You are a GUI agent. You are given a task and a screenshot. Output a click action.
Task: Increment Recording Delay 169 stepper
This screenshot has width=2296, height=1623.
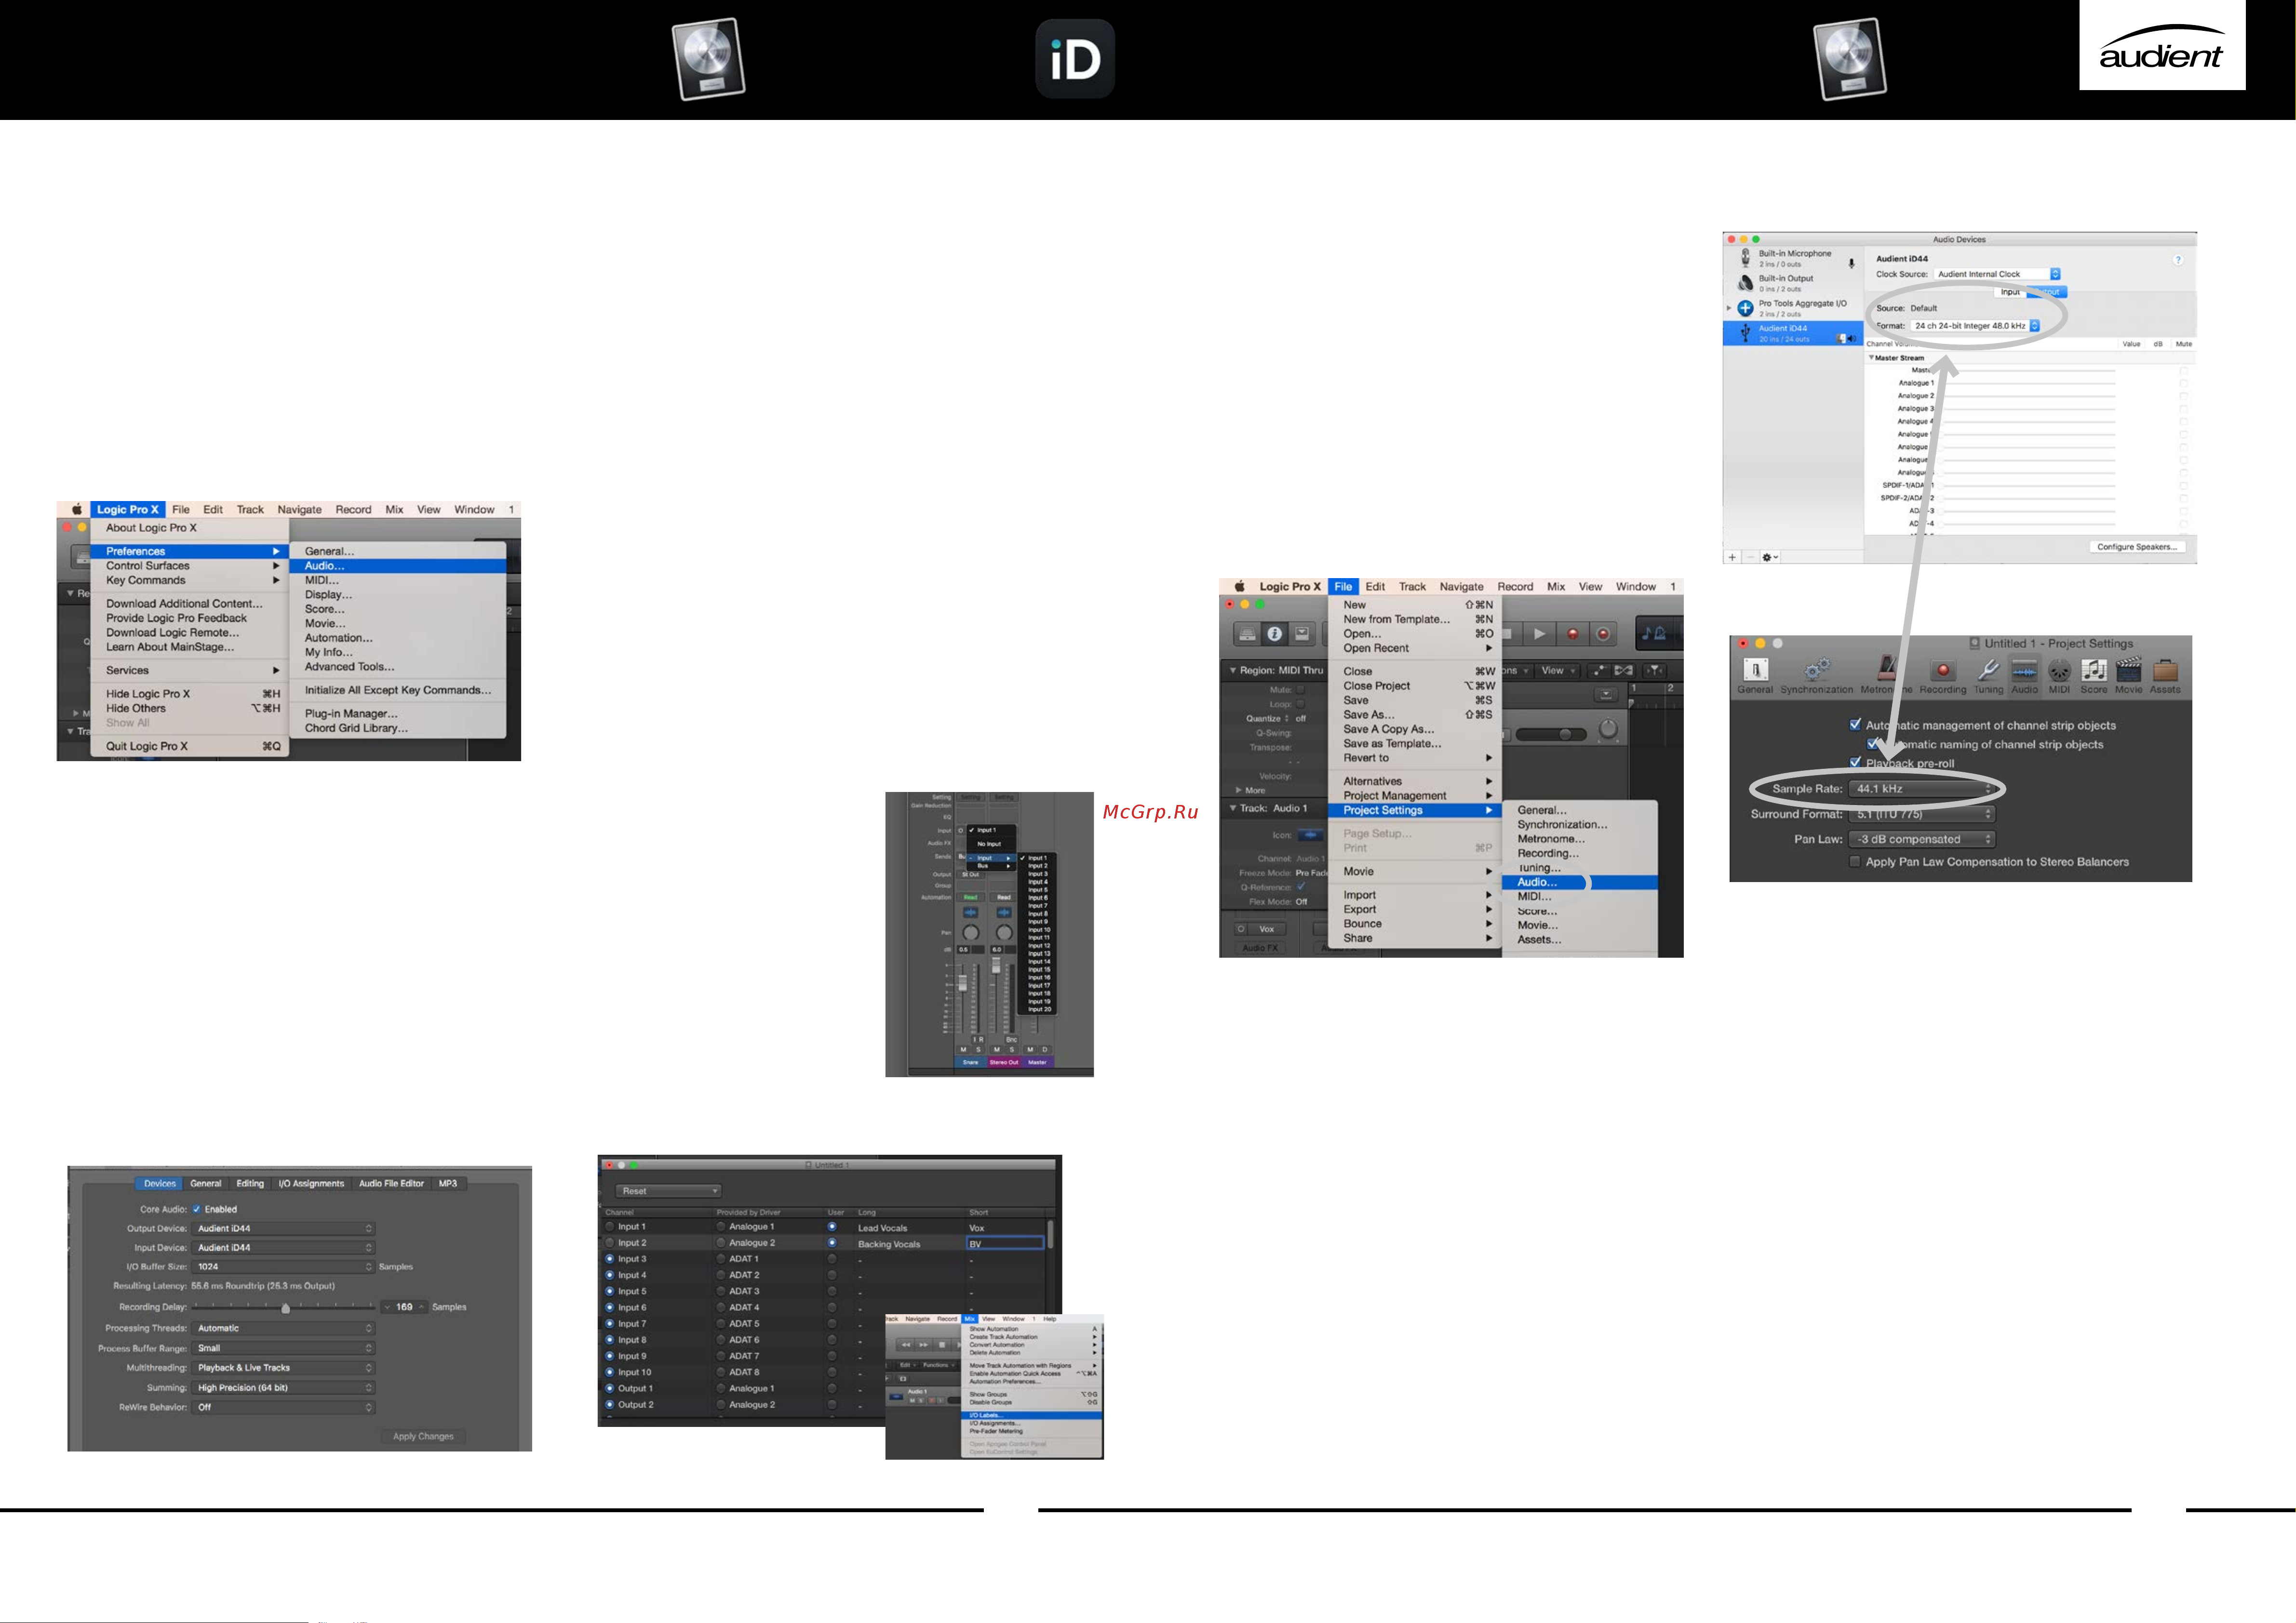(422, 1307)
